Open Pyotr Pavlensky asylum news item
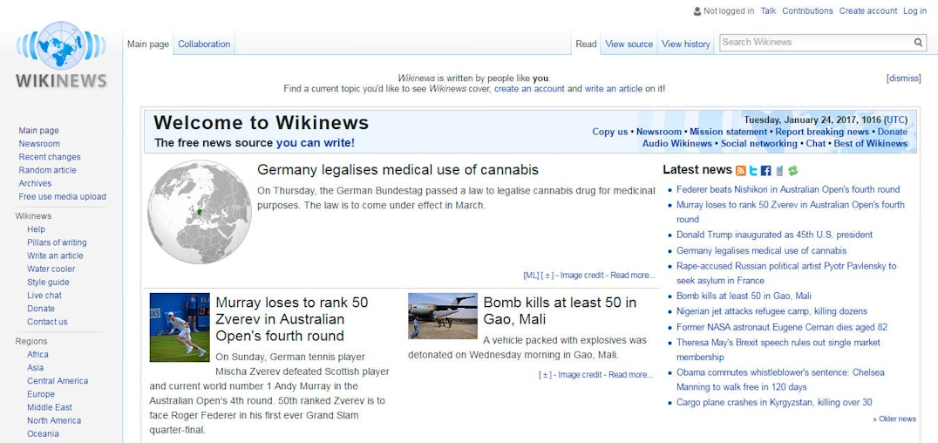 point(786,273)
